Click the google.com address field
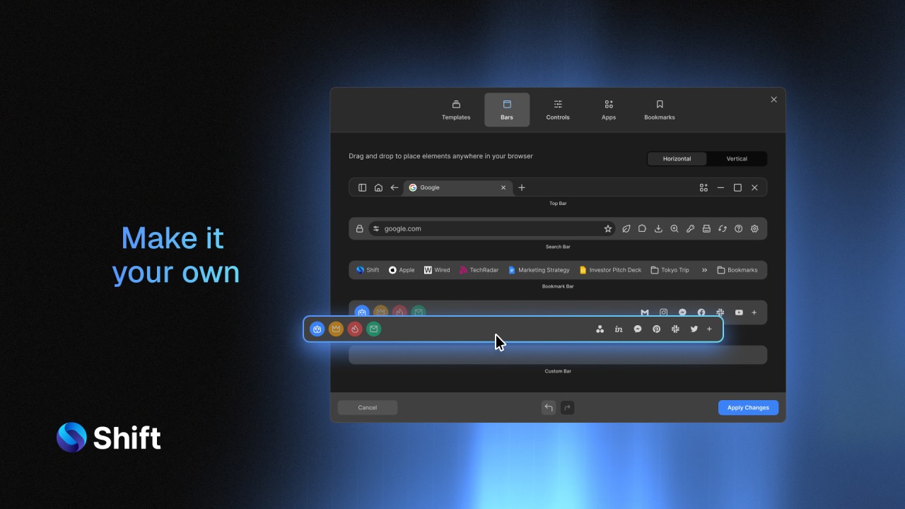Image resolution: width=905 pixels, height=509 pixels. [488, 229]
